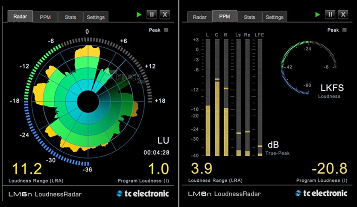Pause the right PPM panel meter
The height and width of the screenshot is (207, 357).
click(330, 15)
